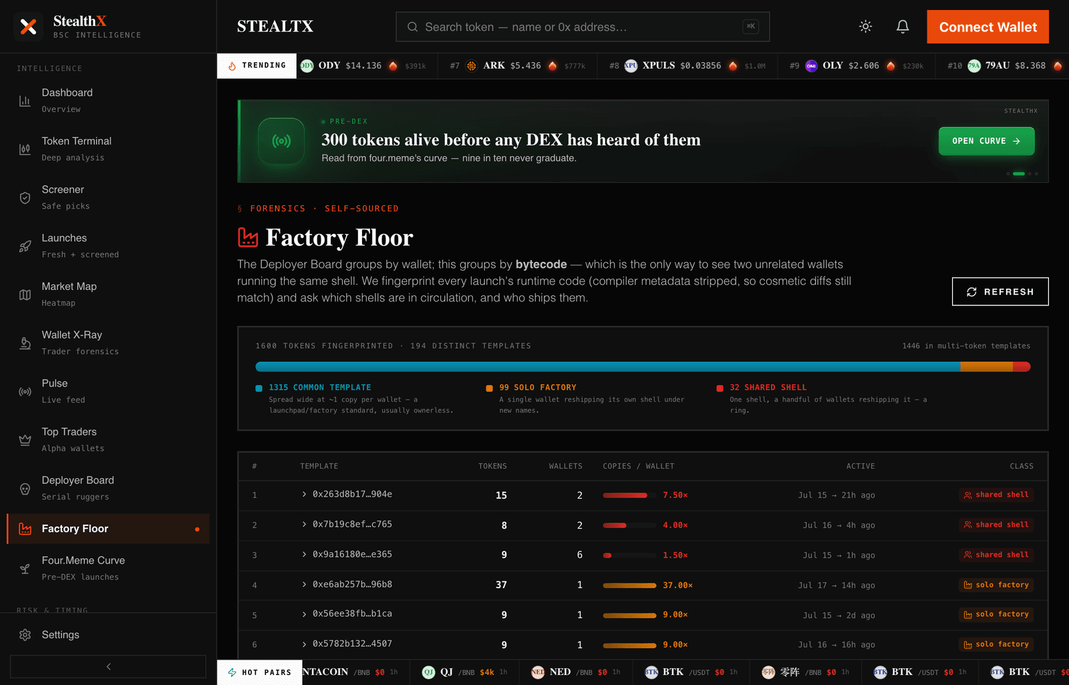The image size is (1069, 685).
Task: Open Dashboard Overview menu item
Action: (x=108, y=101)
